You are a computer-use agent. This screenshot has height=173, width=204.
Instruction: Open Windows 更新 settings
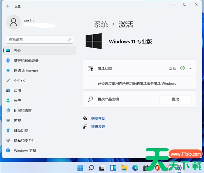(39, 151)
